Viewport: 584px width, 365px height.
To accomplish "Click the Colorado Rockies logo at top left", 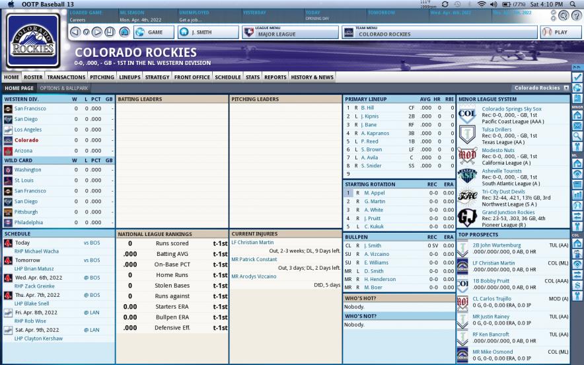I will (33, 40).
